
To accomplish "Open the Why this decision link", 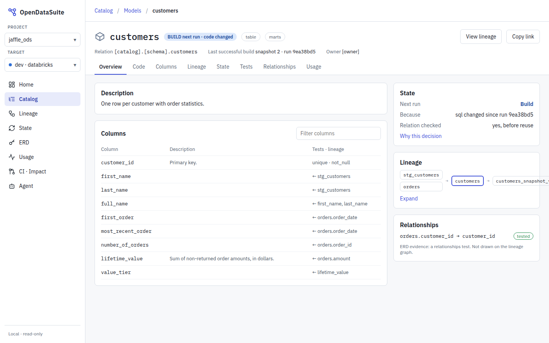I will 421,136.
